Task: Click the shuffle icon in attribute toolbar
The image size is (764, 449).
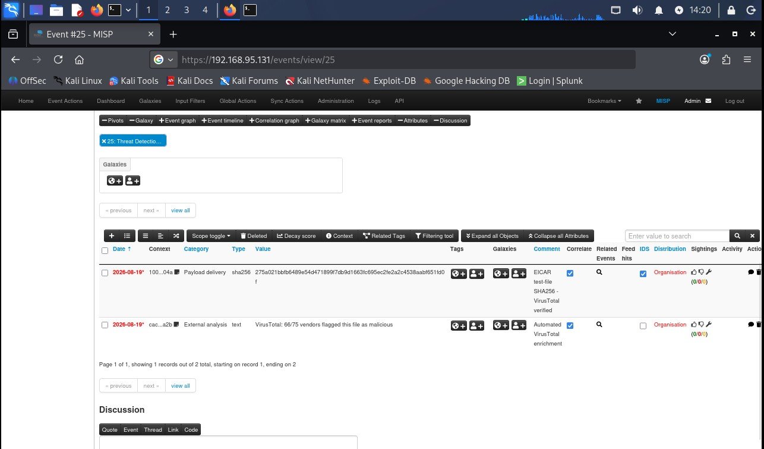Action: click(176, 236)
